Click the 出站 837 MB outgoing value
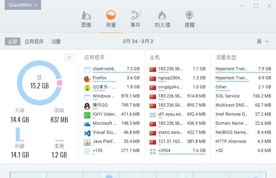276x178 pixels. pos(59,120)
